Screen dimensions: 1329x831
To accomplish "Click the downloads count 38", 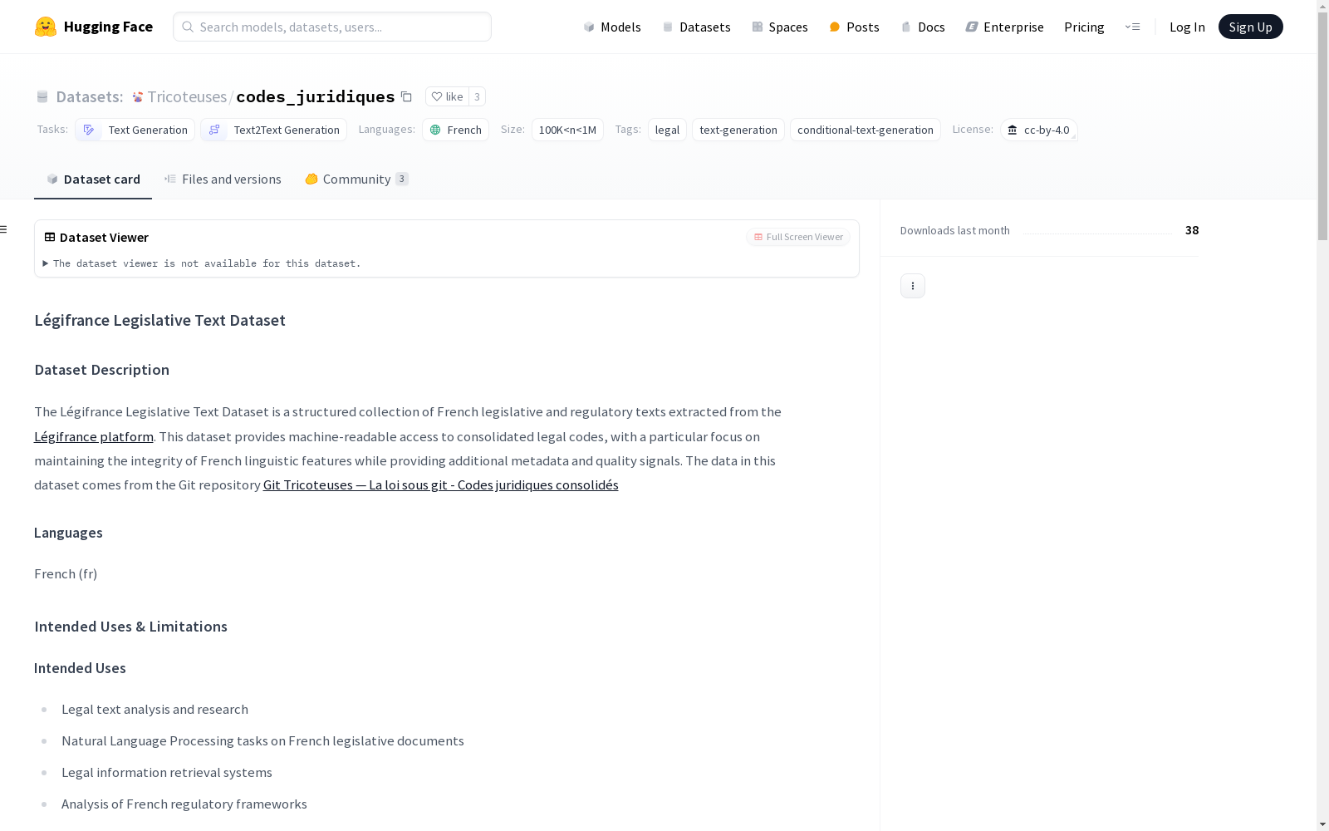I will pos(1192,230).
